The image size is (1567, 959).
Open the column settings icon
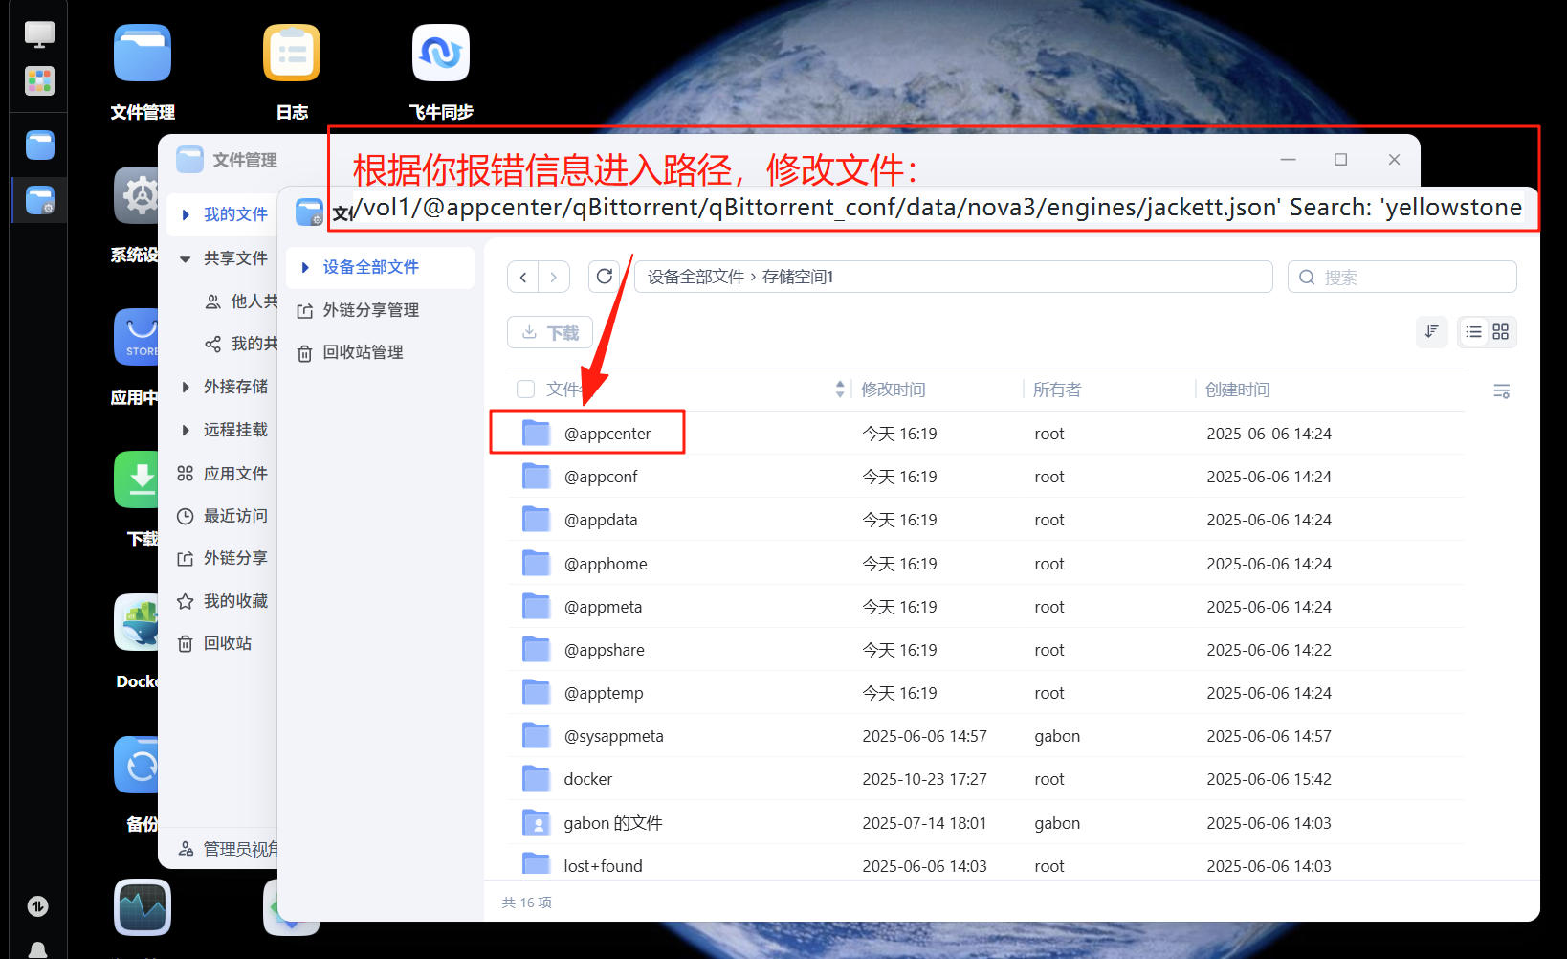click(1501, 390)
